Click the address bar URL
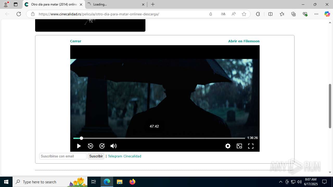 tap(99, 14)
